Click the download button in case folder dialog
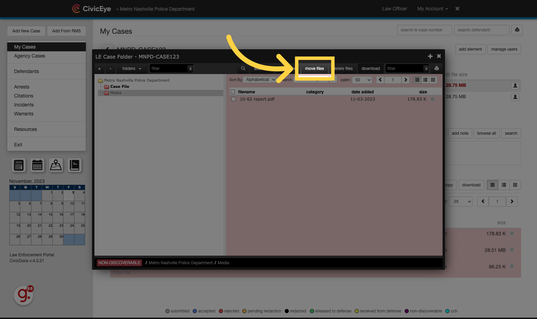This screenshot has width=537, height=319. pos(371,69)
